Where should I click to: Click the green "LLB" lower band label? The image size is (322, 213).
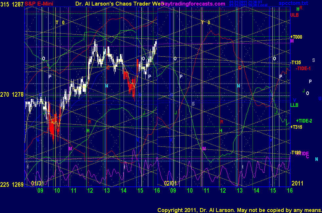pyautogui.click(x=294, y=105)
